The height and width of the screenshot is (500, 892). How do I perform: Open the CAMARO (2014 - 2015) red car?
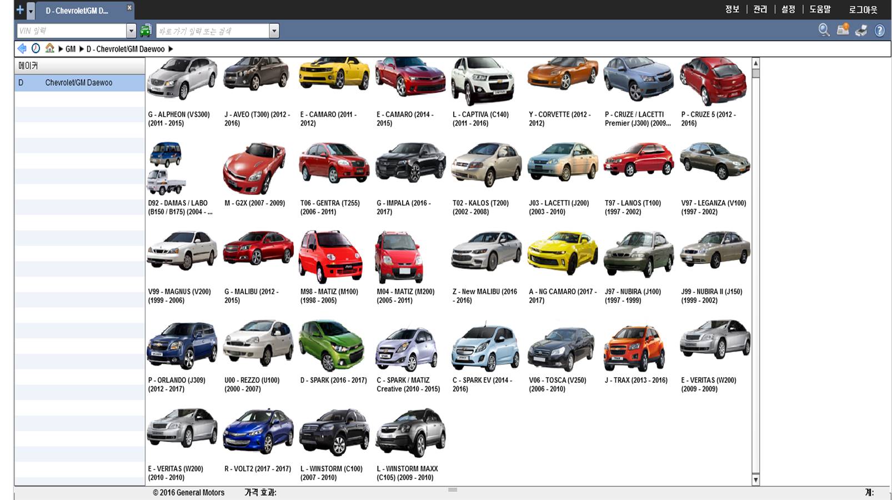click(x=410, y=77)
